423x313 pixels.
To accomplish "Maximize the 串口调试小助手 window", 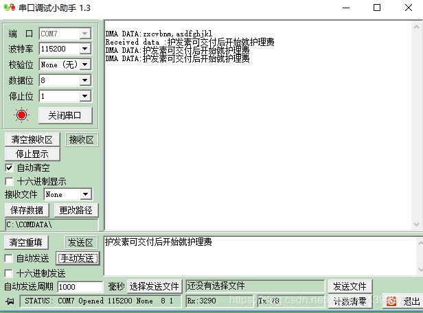I will click(377, 8).
